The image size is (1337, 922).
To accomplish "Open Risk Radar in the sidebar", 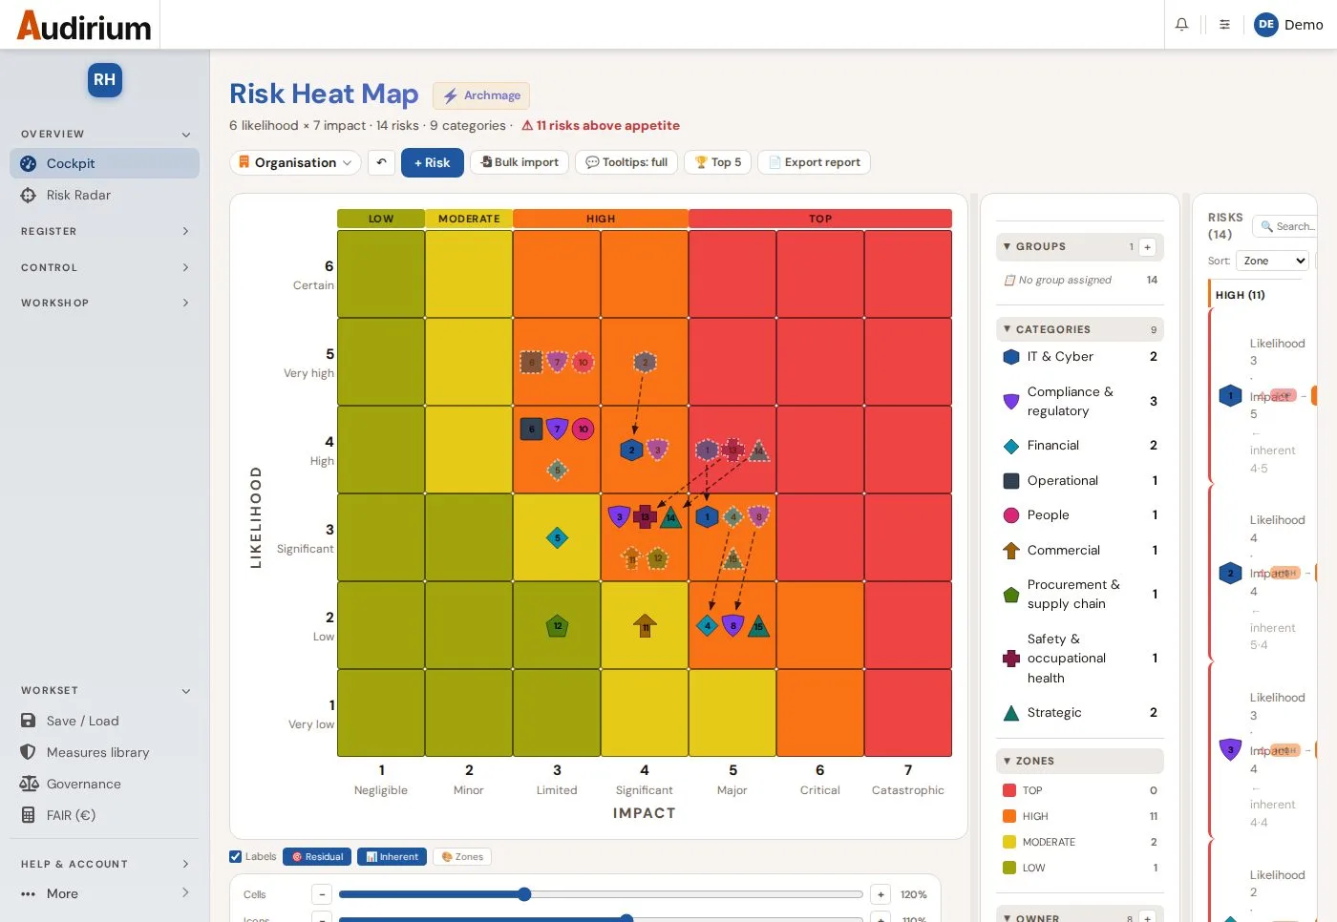I will click(105, 195).
